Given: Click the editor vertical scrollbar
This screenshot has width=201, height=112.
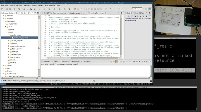Looking at the screenshot, I should click(121, 36).
